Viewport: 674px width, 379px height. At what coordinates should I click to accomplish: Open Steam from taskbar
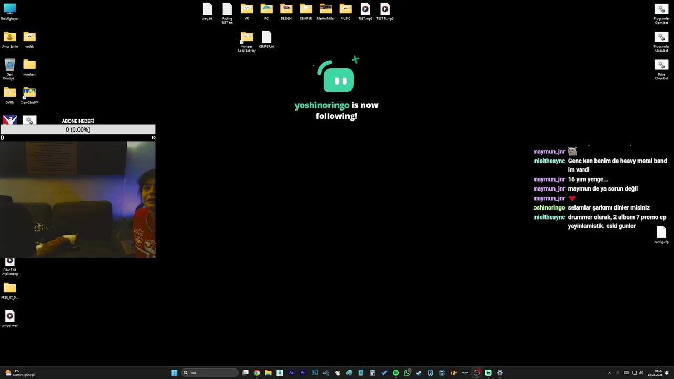pos(419,373)
